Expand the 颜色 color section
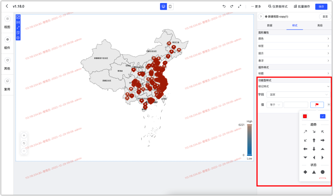 pyautogui.click(x=294, y=39)
